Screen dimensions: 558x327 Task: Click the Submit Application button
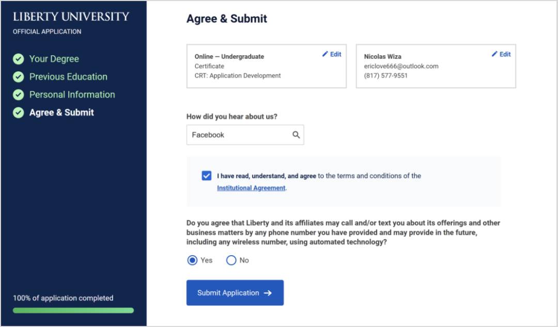pyautogui.click(x=235, y=293)
